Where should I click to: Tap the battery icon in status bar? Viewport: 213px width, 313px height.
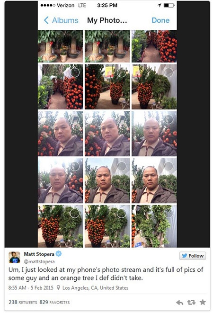[x=169, y=5]
